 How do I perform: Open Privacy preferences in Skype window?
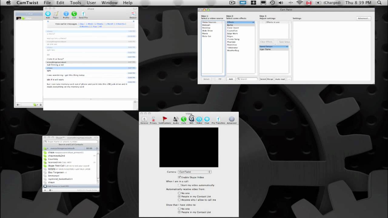(x=153, y=120)
